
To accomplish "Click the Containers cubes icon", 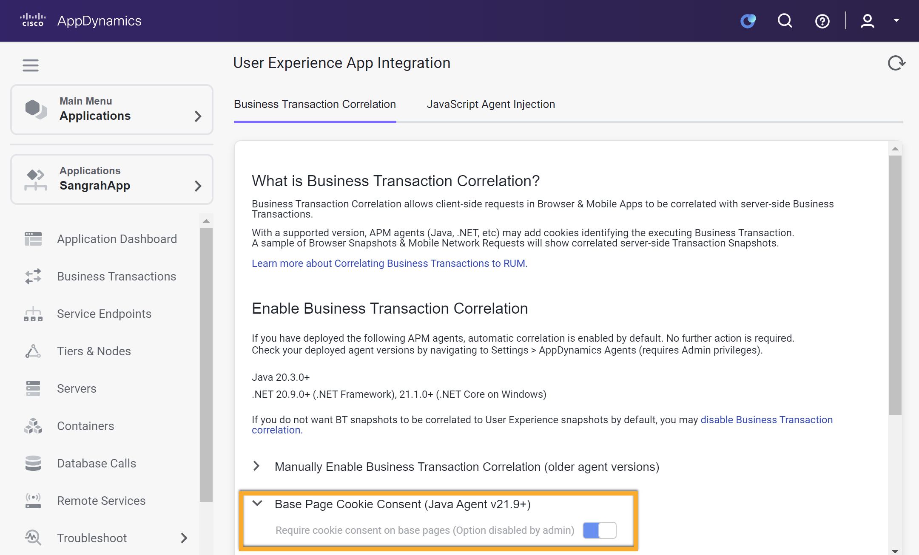I will point(33,426).
